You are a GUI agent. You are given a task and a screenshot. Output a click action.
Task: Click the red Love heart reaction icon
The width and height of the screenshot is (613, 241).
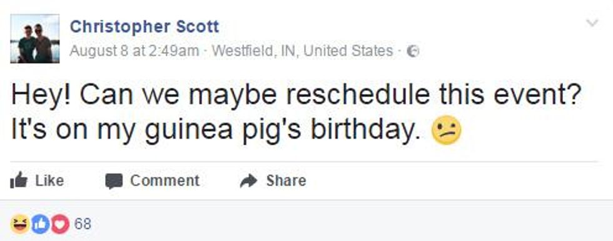coord(60,224)
